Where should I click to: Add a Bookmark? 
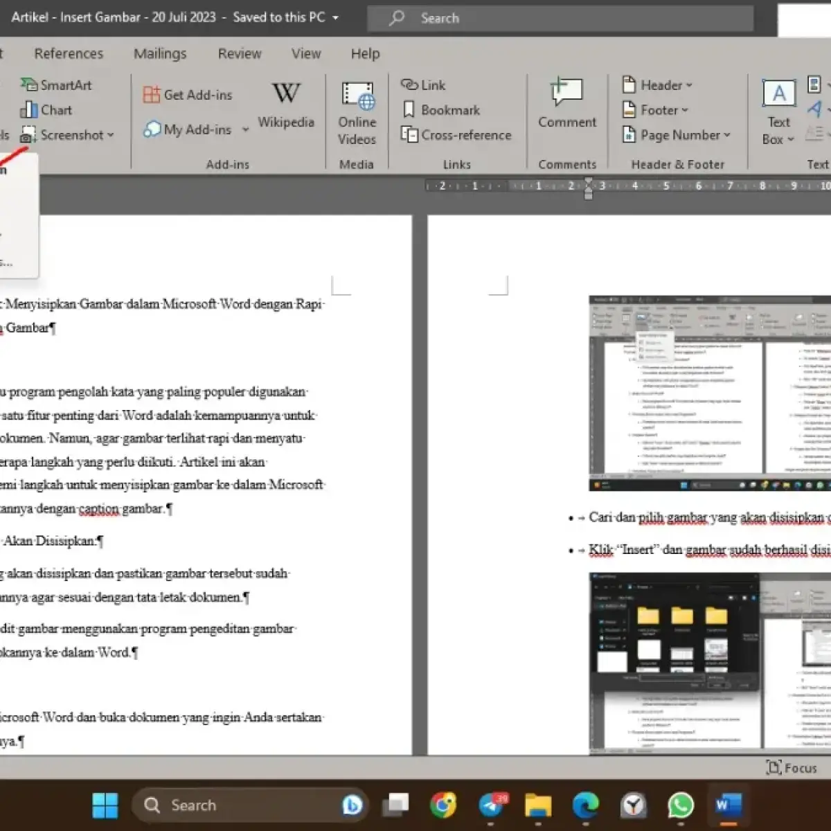tap(440, 110)
